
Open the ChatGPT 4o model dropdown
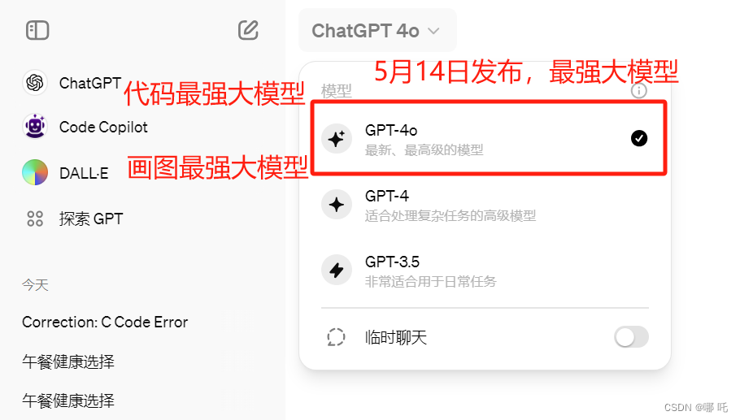[377, 31]
